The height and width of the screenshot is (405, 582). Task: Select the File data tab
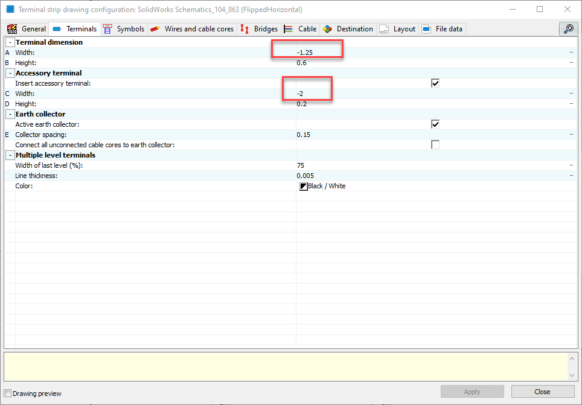(x=442, y=29)
